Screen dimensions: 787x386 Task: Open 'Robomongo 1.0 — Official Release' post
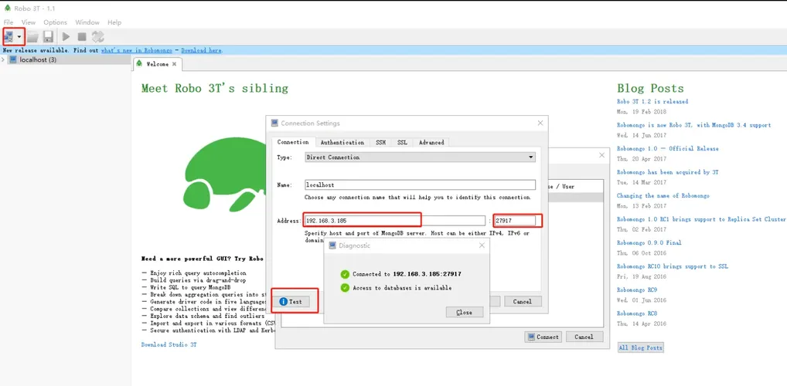[667, 148]
